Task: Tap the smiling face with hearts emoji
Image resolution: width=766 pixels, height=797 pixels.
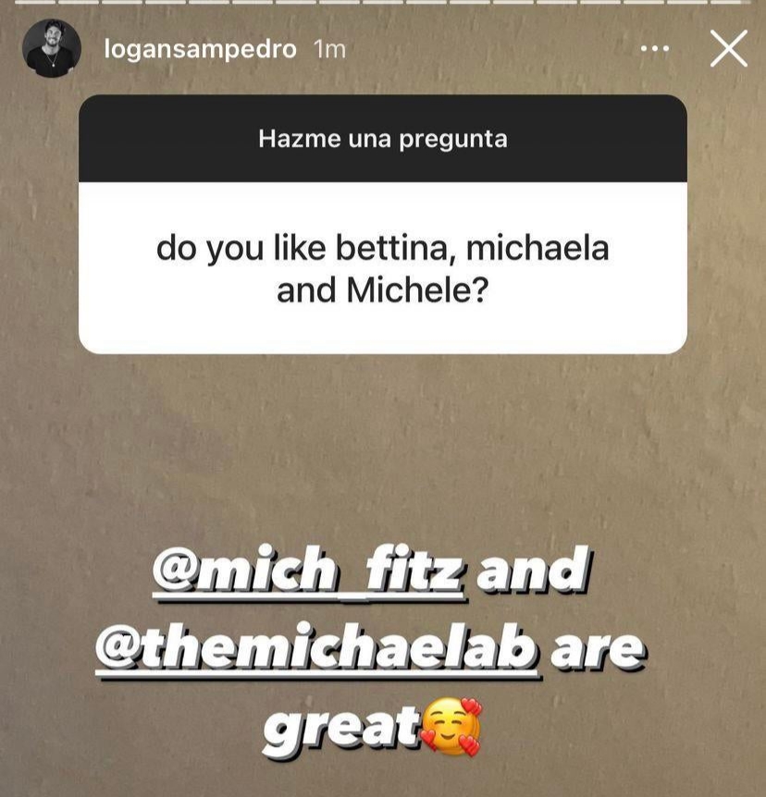Action: pos(451,728)
